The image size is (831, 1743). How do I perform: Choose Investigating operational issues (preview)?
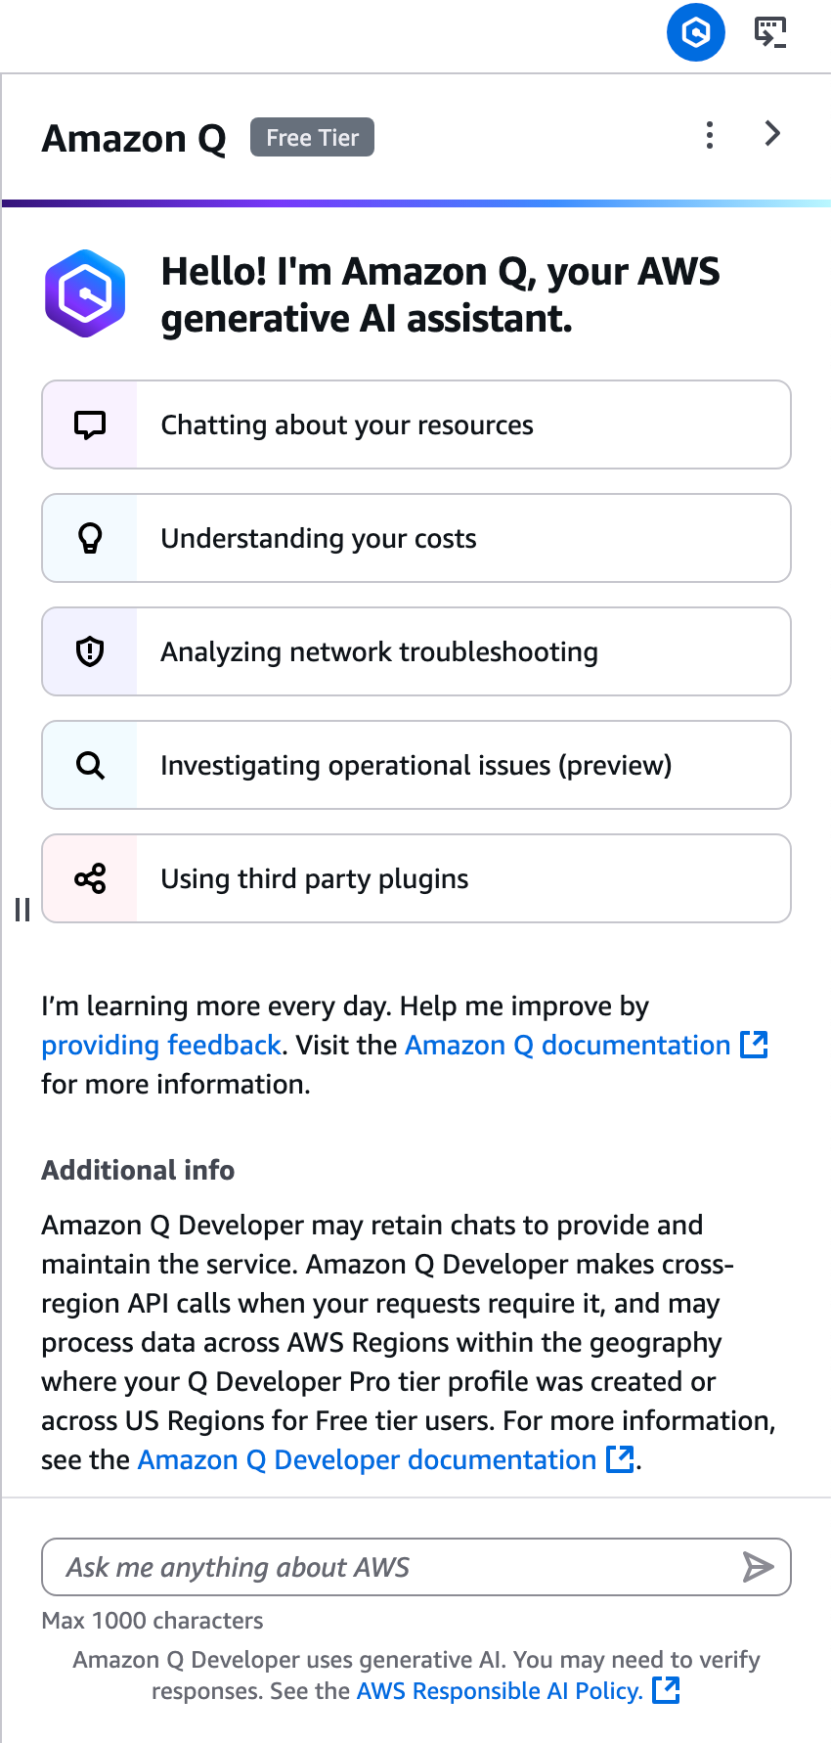tap(416, 765)
